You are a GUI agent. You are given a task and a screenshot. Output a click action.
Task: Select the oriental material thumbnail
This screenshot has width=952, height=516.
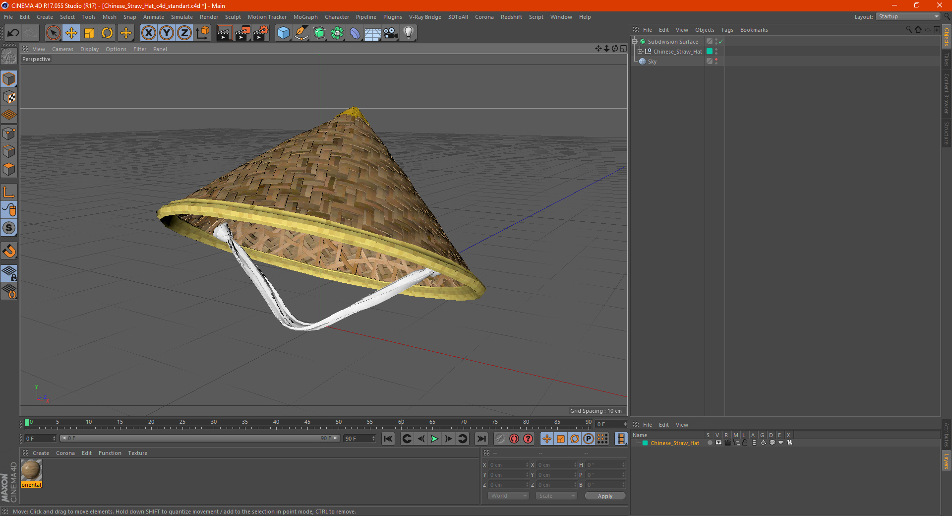(x=31, y=470)
